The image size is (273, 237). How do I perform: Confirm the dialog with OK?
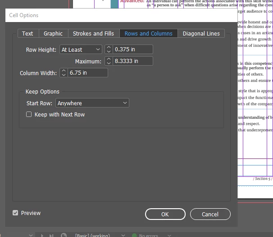coord(165,214)
